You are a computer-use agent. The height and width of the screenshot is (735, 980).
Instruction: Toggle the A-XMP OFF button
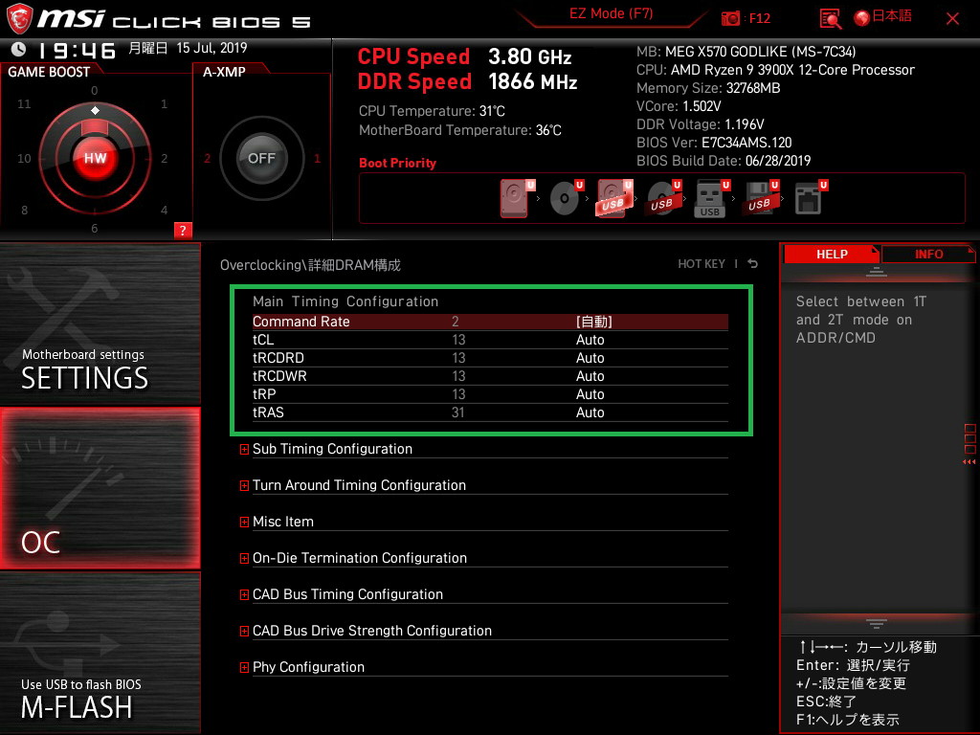[261, 158]
